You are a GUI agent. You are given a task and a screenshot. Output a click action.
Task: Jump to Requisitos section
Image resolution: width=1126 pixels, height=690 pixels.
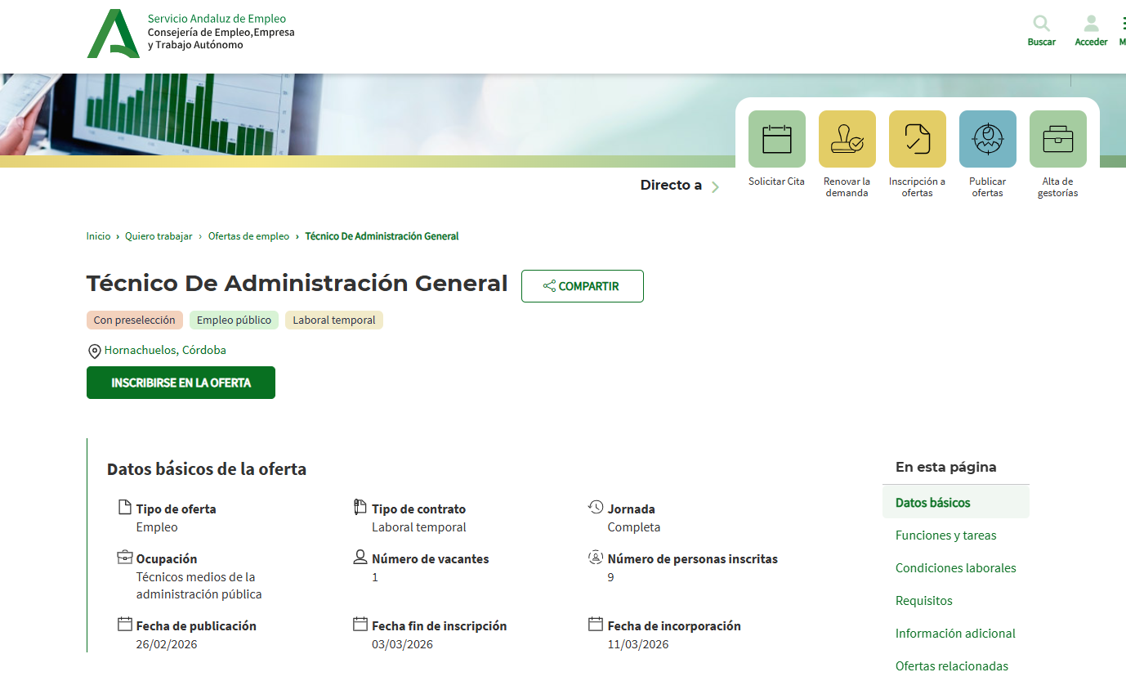click(923, 601)
